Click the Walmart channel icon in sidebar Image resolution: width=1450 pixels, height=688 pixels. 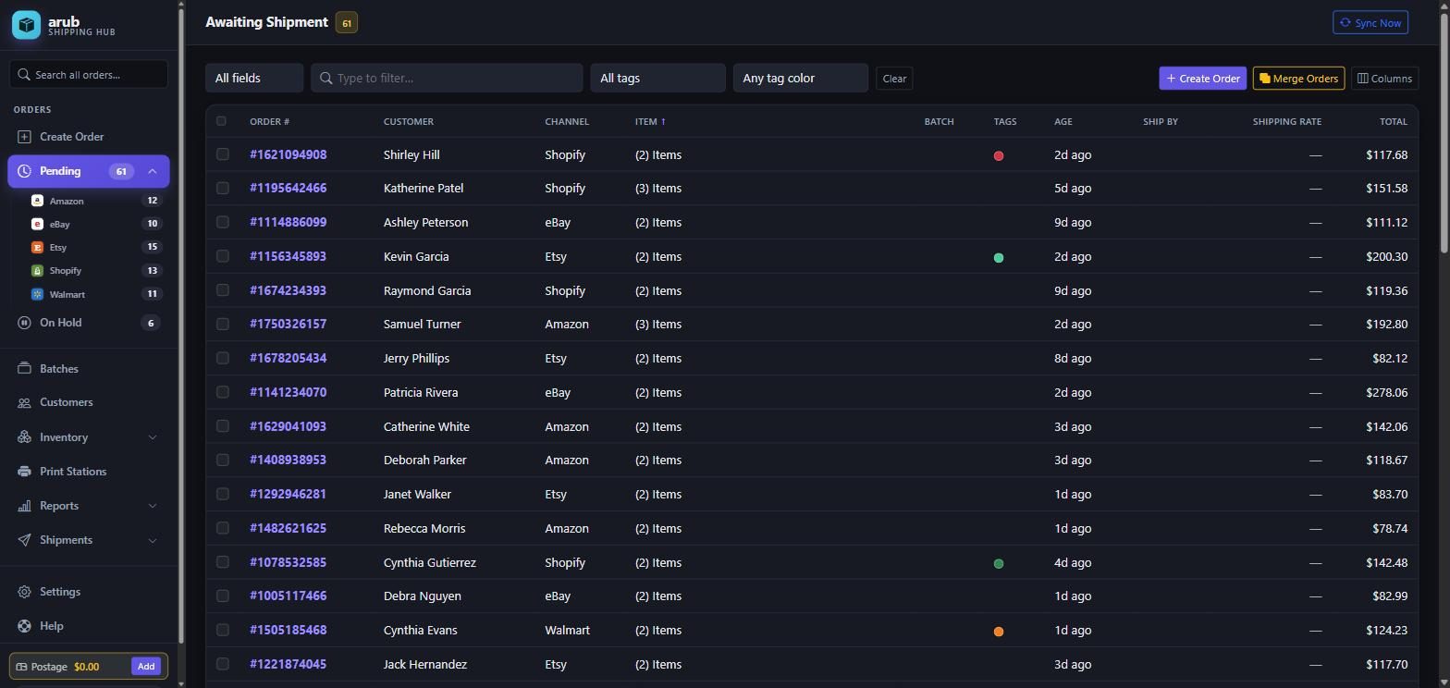click(37, 294)
